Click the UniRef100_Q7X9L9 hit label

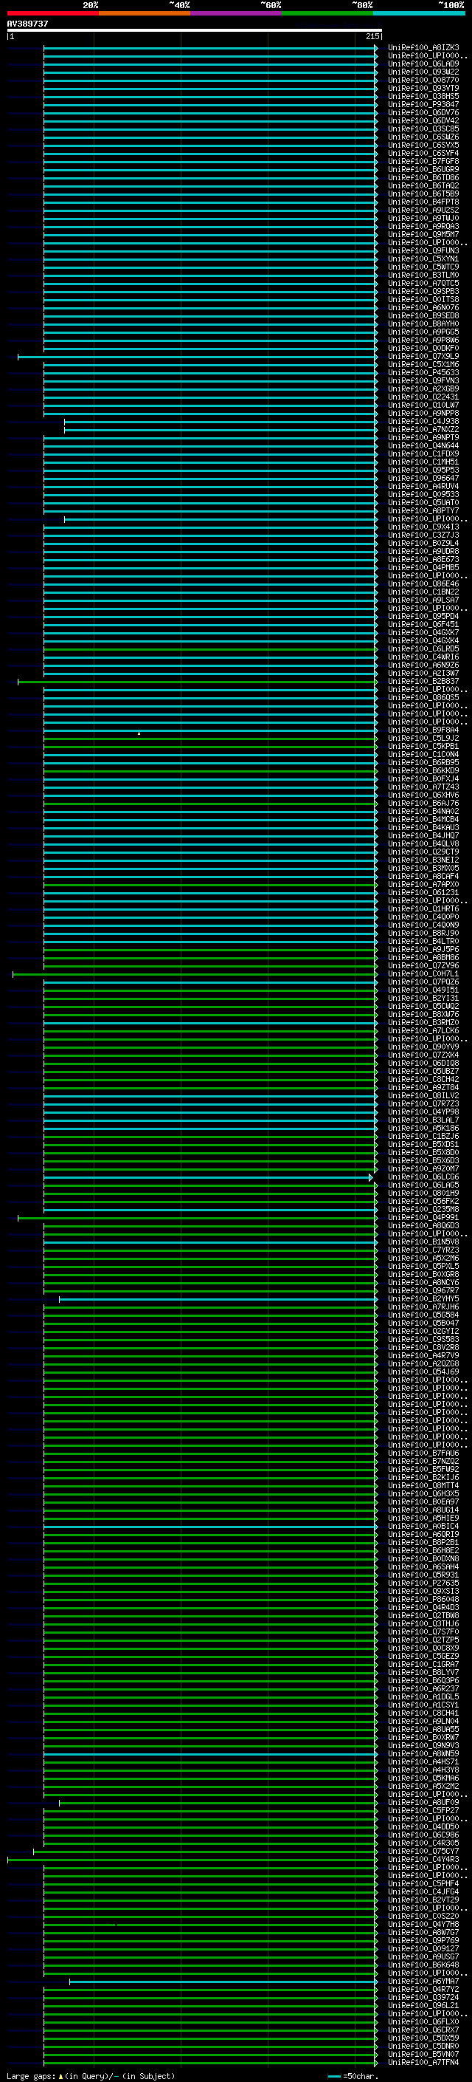pos(423,357)
